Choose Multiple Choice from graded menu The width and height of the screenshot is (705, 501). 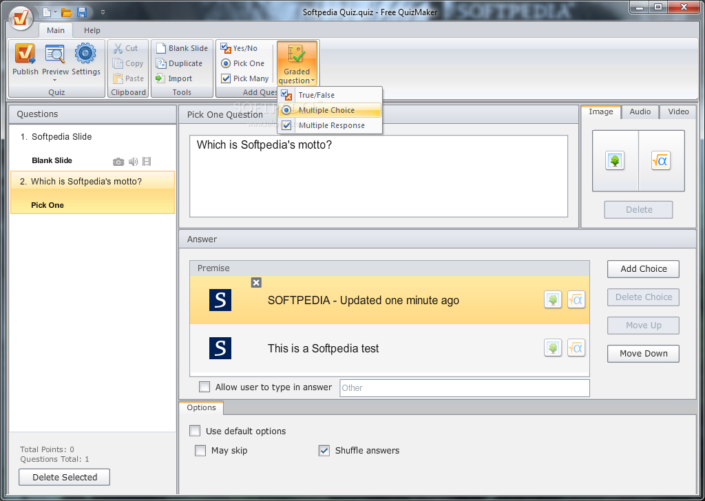click(330, 110)
